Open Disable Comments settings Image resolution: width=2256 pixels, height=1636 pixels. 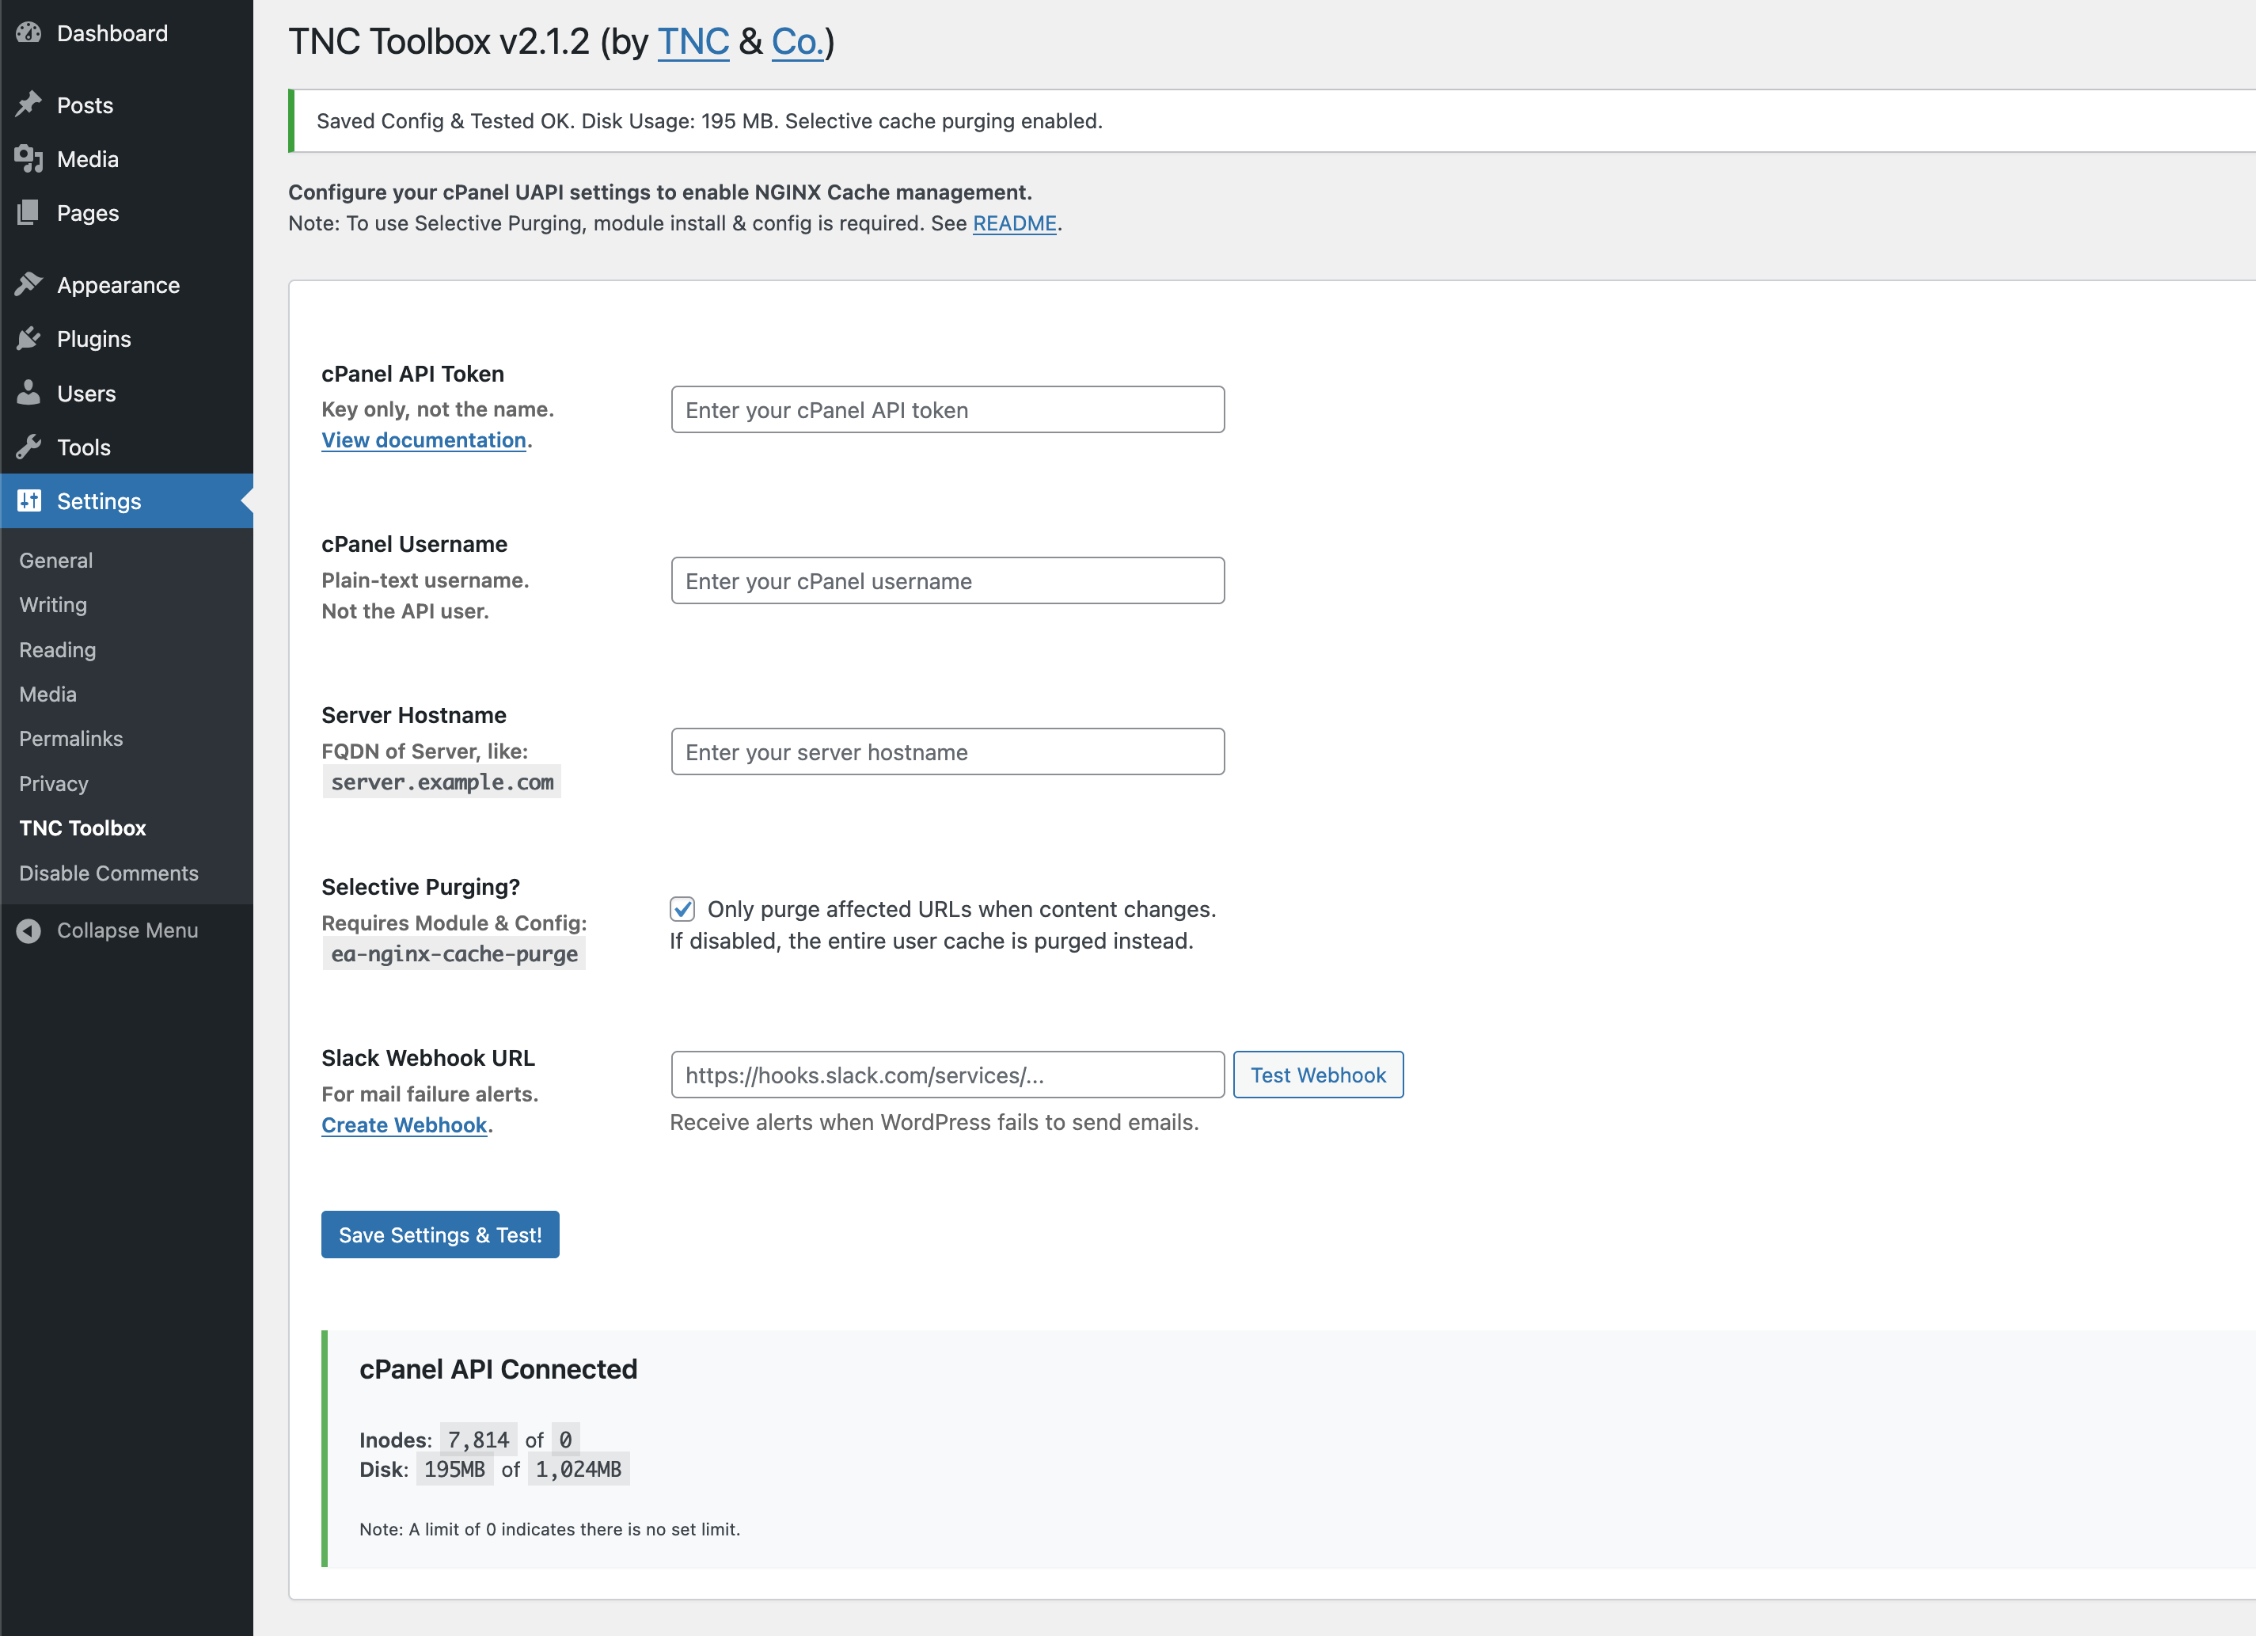[x=108, y=873]
